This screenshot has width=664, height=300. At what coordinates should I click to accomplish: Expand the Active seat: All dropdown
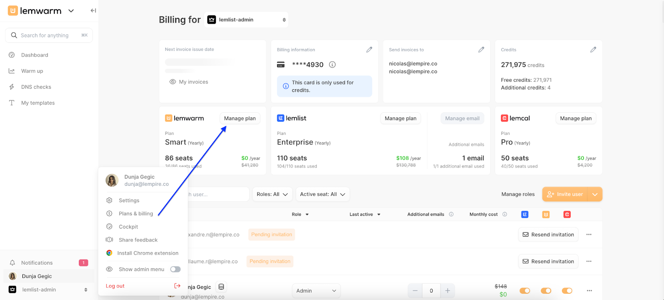(322, 194)
